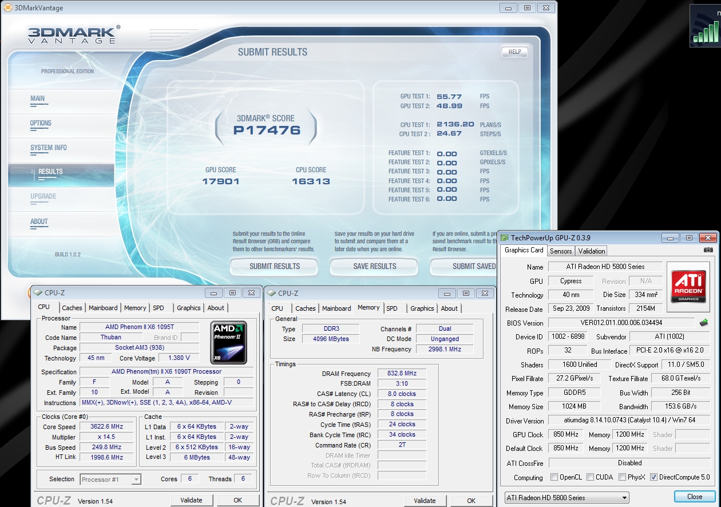Click the Core Speed field 3622.6 MHz
Screen dimensions: 721x507
click(106, 427)
